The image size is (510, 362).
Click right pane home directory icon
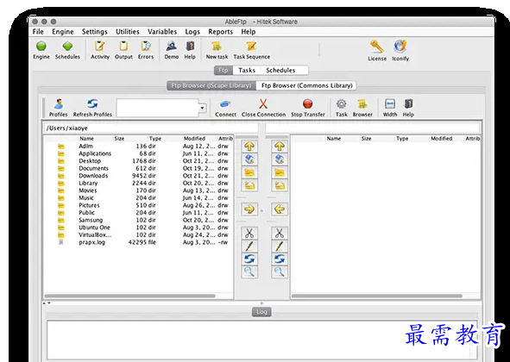click(x=280, y=159)
